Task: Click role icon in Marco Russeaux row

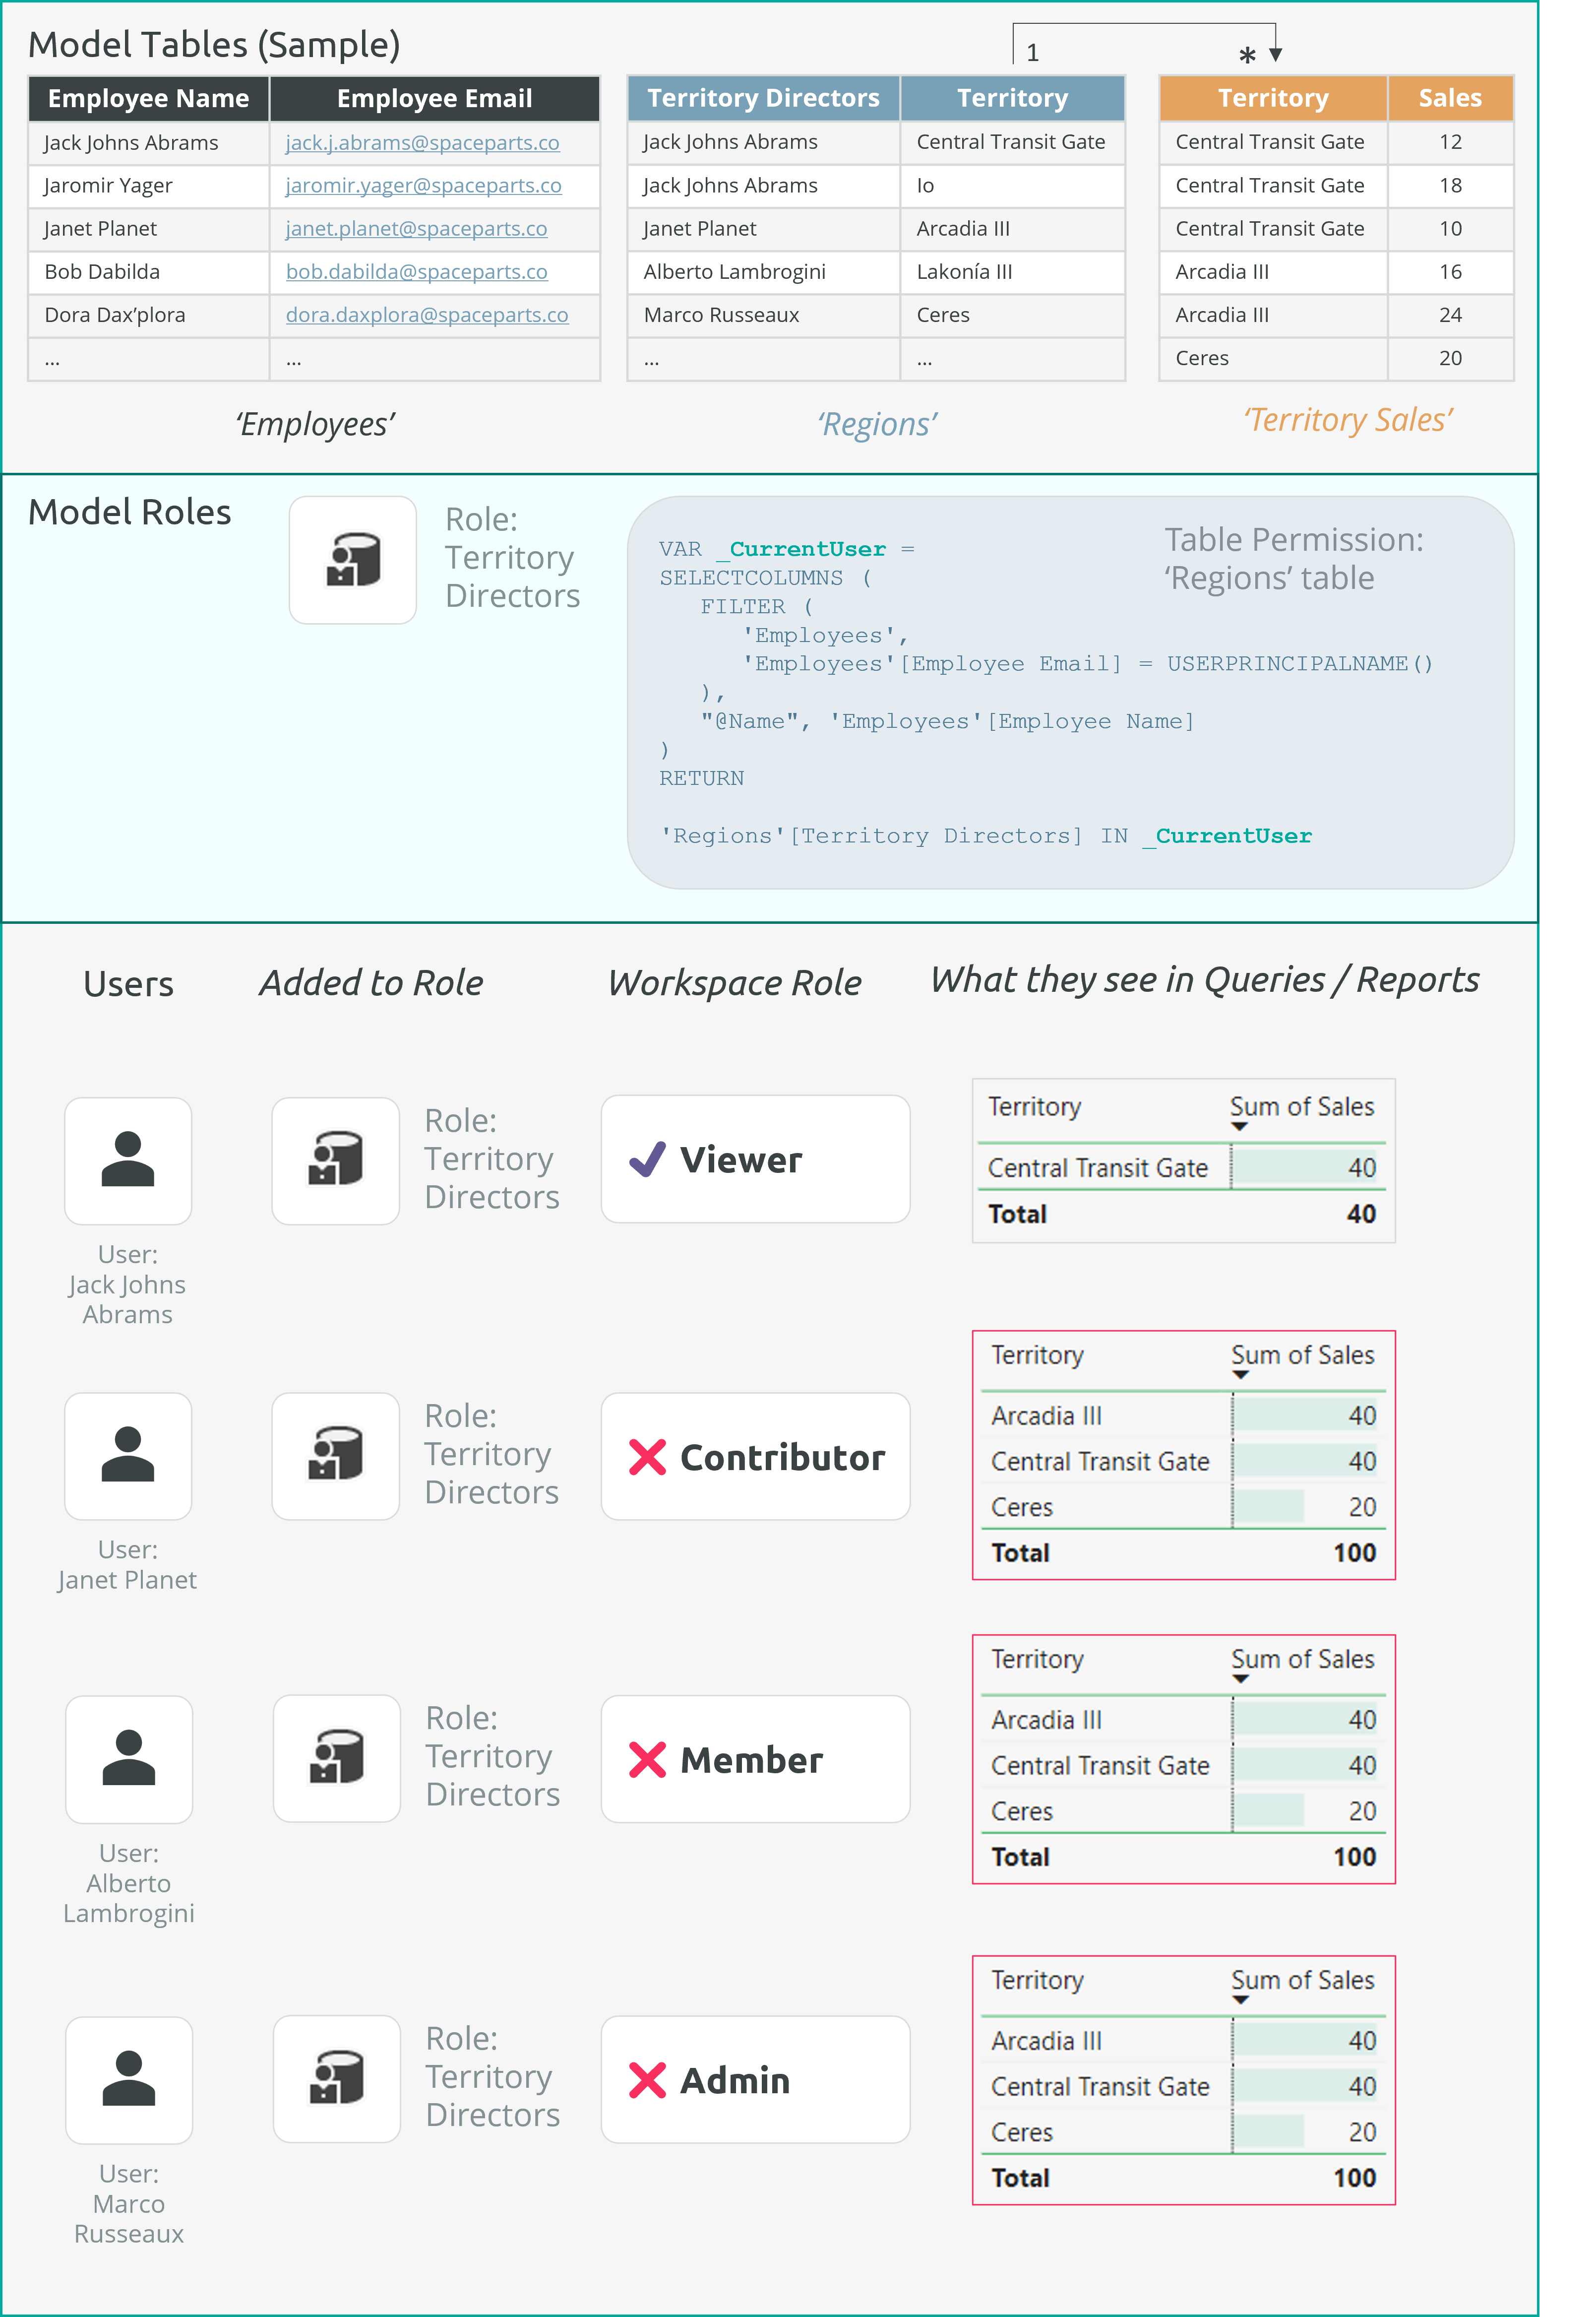Action: coord(336,2079)
